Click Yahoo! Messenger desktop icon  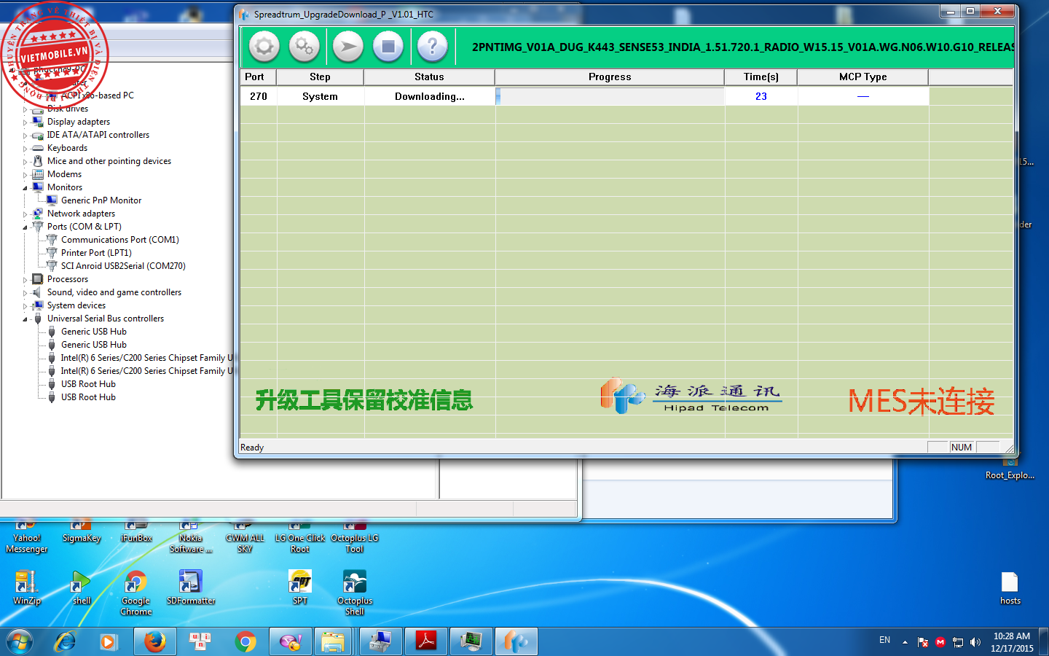tap(27, 537)
